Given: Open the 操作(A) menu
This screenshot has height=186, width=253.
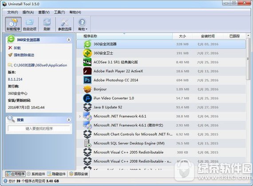Looking at the screenshot, I should click(x=28, y=12).
